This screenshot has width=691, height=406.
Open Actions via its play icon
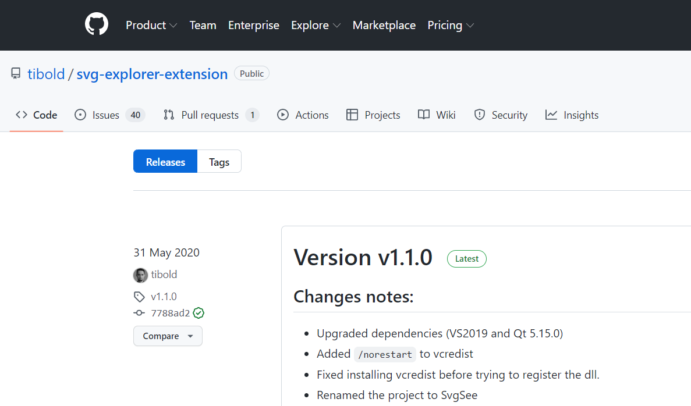[x=284, y=115]
